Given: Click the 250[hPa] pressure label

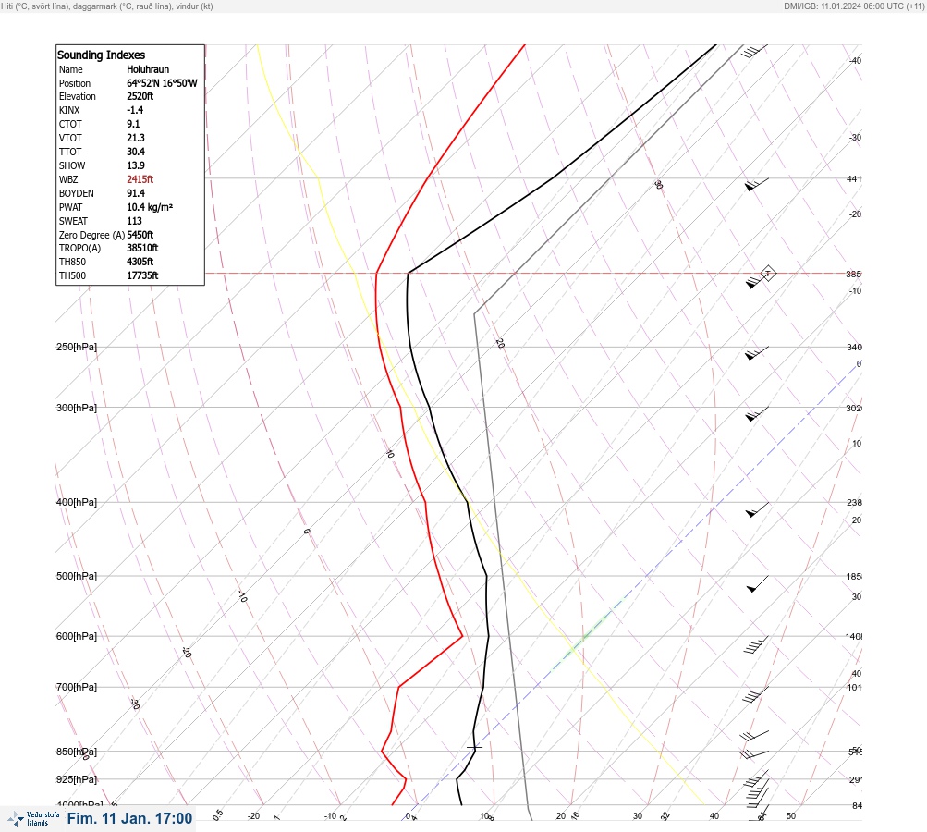Looking at the screenshot, I should pos(77,347).
